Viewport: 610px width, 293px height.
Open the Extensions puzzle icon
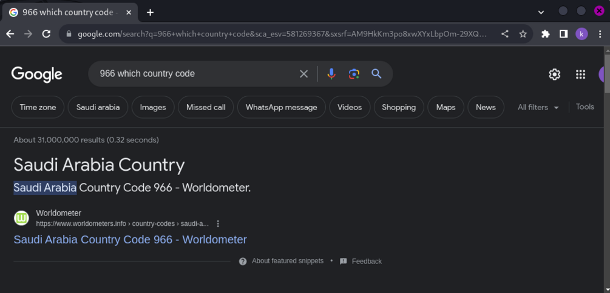pos(546,34)
